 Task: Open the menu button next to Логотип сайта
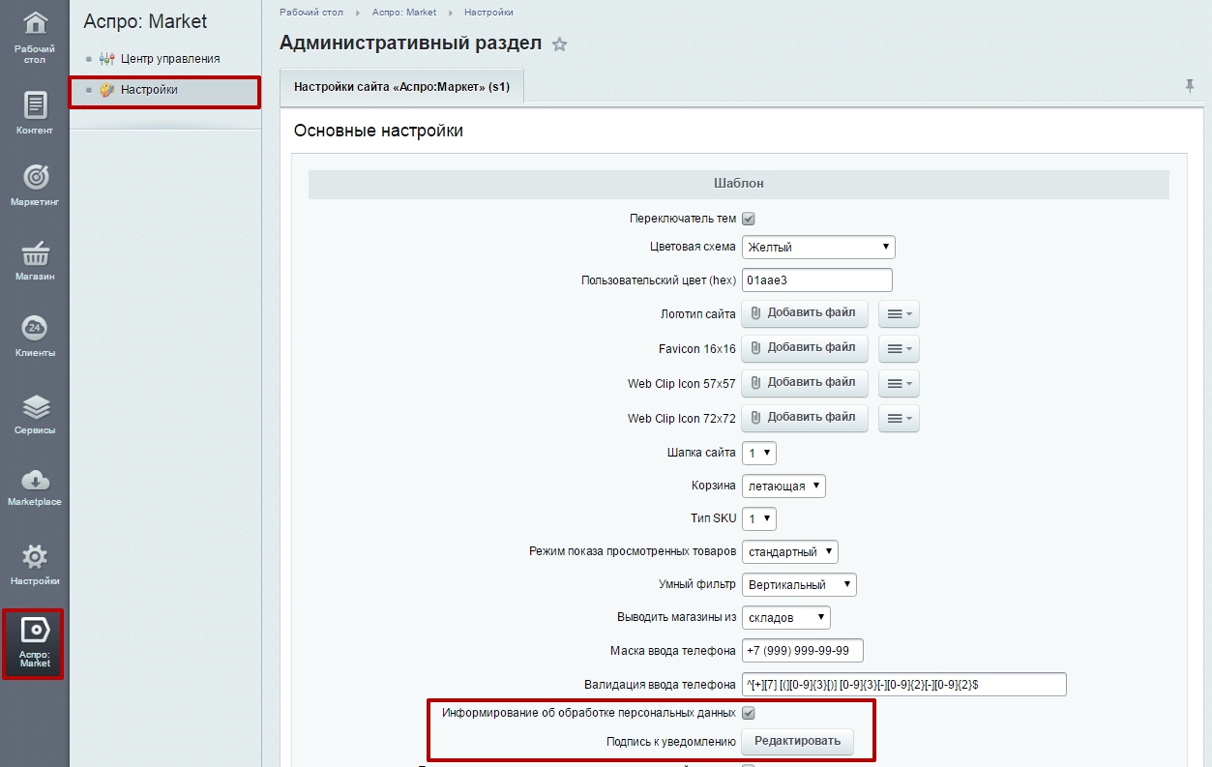(x=899, y=313)
